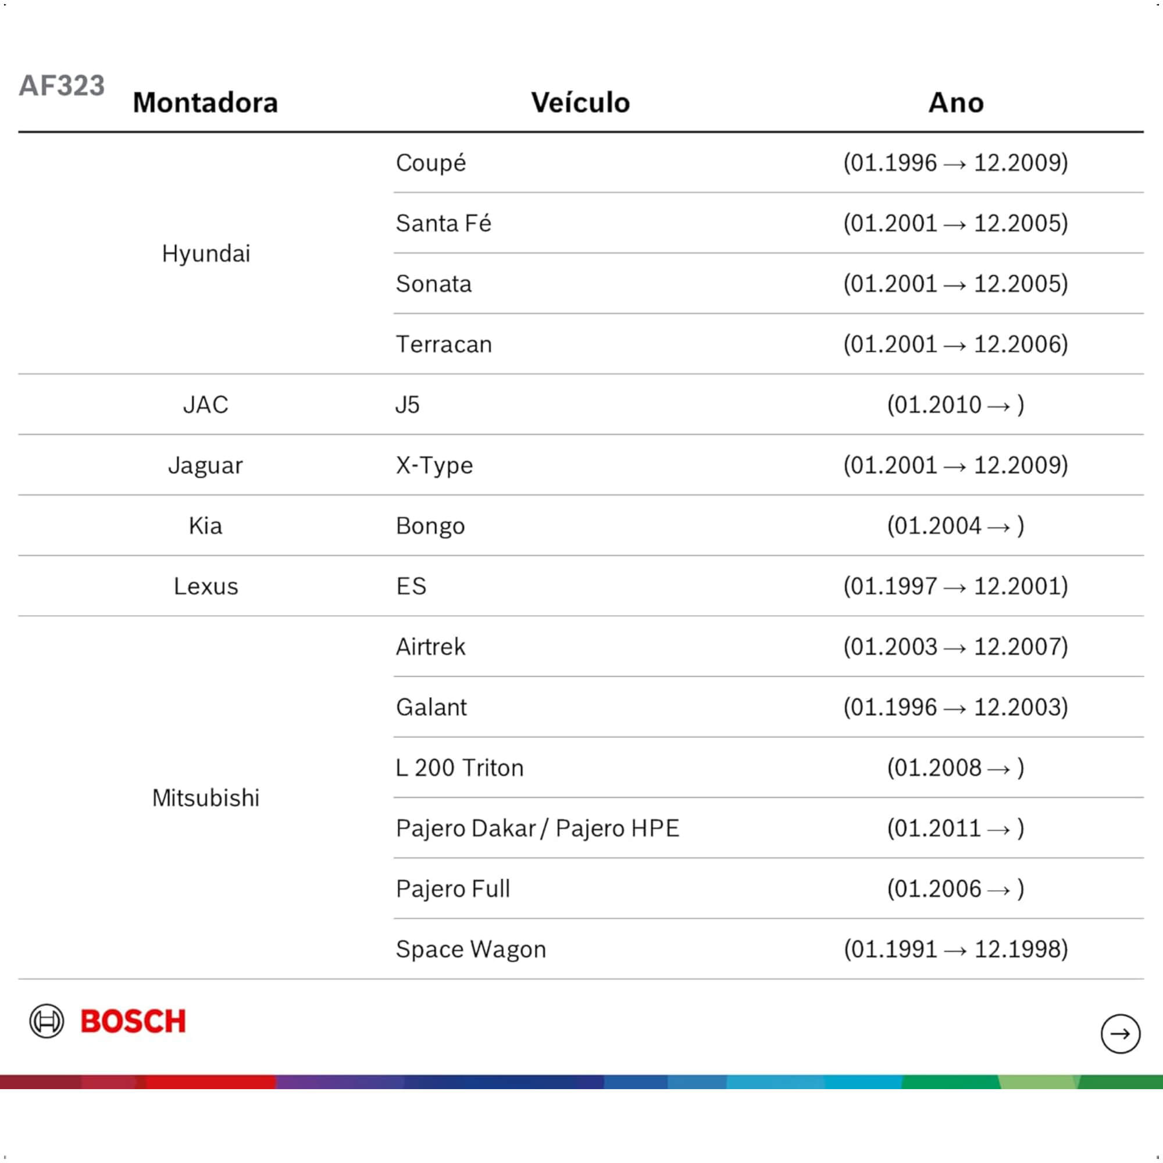Select the Lexus manufacturer cell
The image size is (1163, 1163).
206,586
